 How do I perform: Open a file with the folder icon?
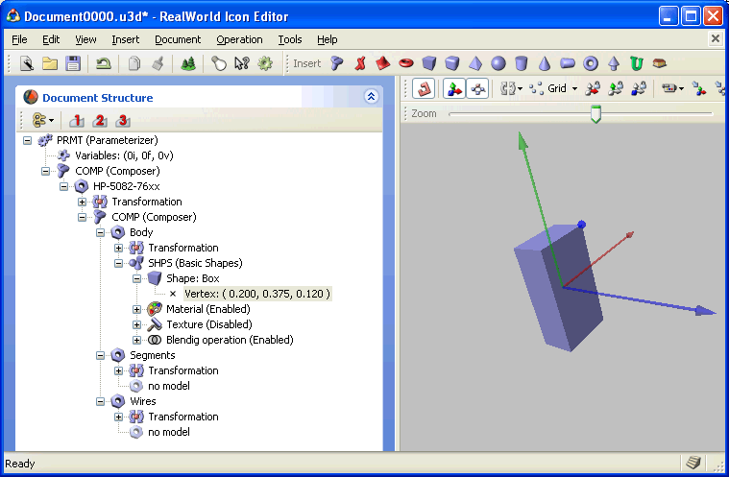(50, 63)
